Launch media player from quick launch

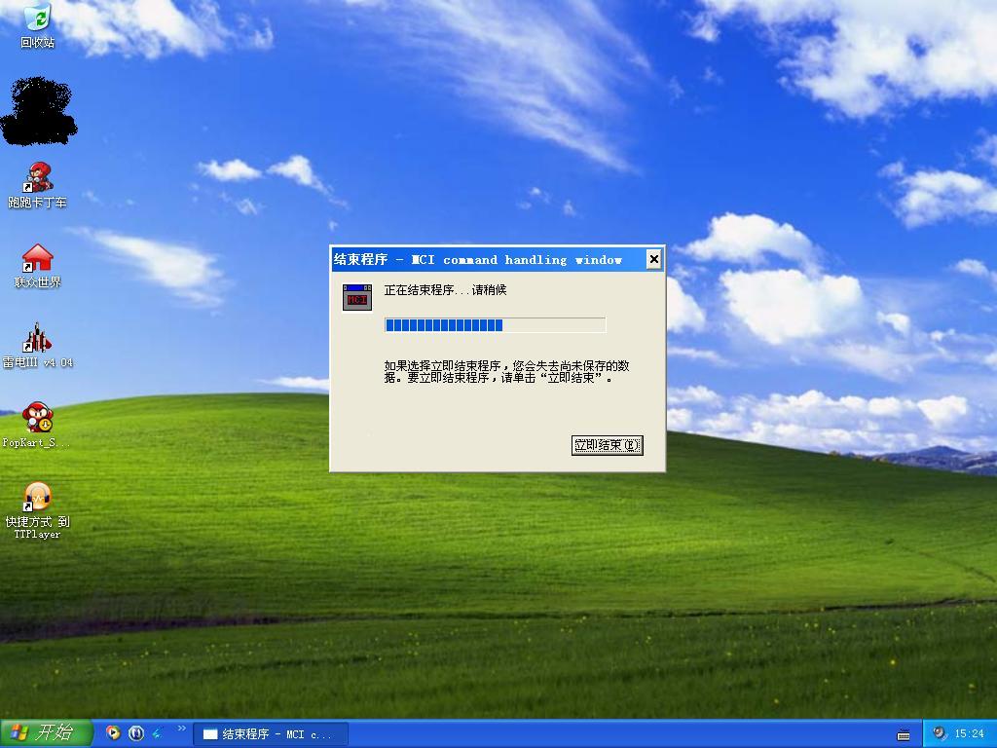(x=113, y=732)
